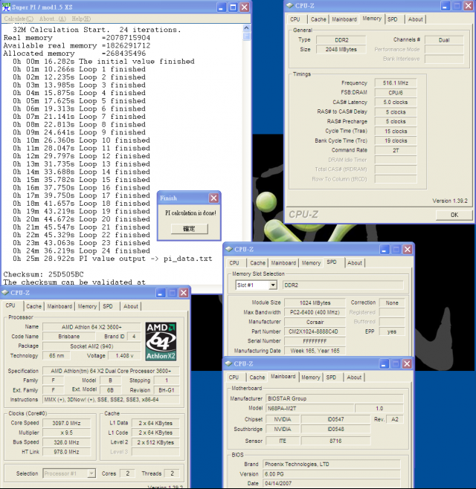The width and height of the screenshot is (476, 489).
Task: Minimize the CPU-Z SPD window
Action: 385,250
